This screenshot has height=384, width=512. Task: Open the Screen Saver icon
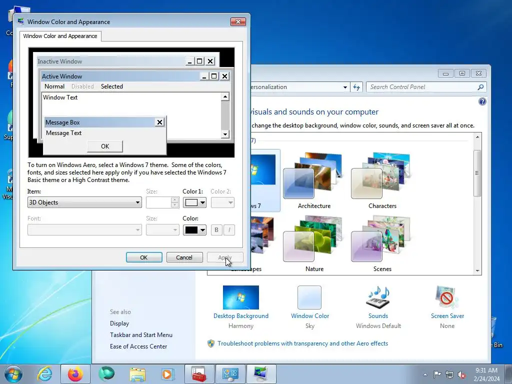[x=446, y=297]
